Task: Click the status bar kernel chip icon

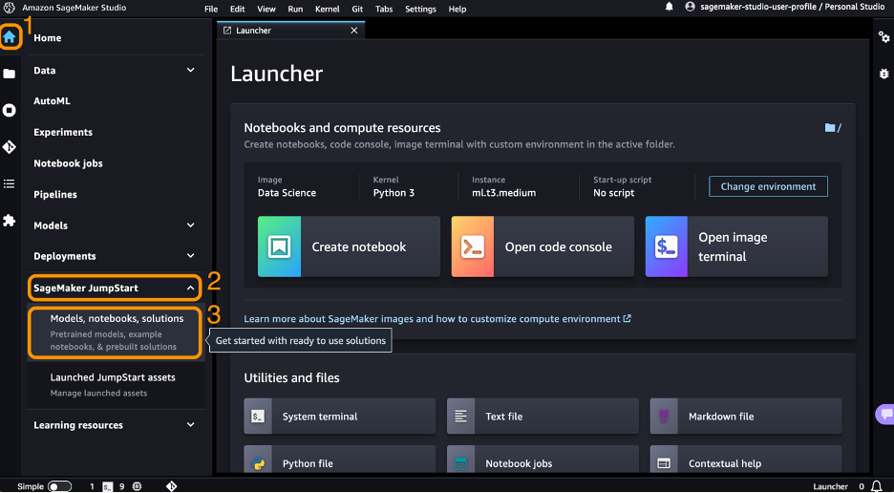Action: click(x=137, y=486)
